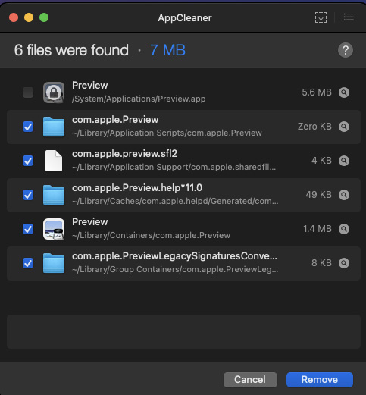Uncheck com.apple.preview.sfl2 checkbox
Image resolution: width=366 pixels, height=395 pixels.
tap(28, 161)
